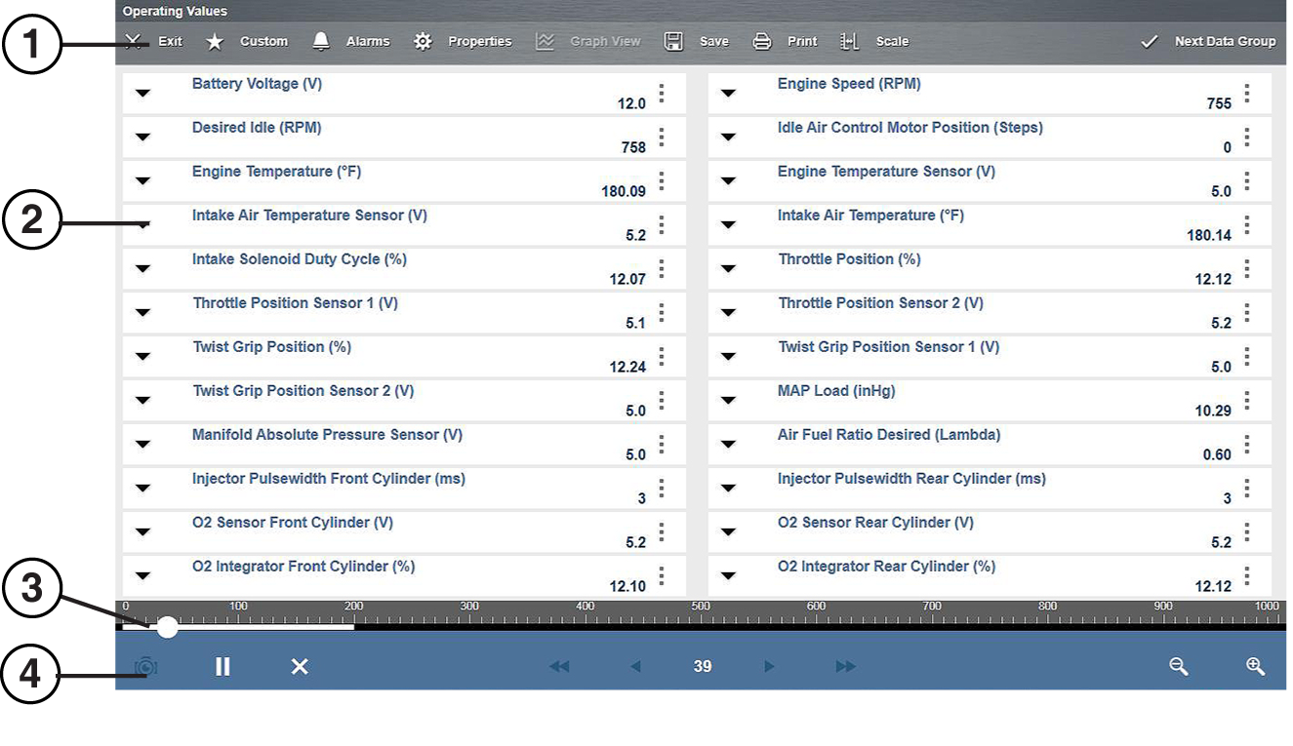Jump ahead with the double forward arrows
This screenshot has width=1293, height=746.
(845, 667)
